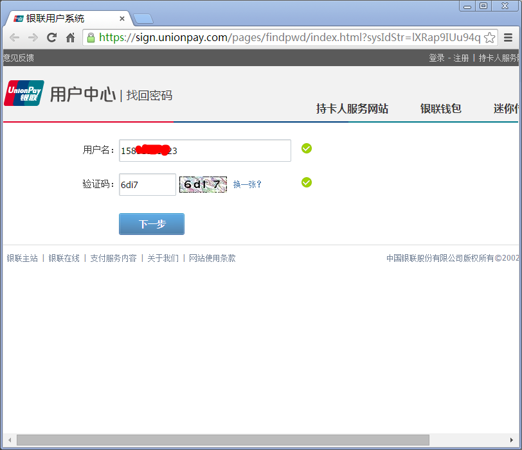Click the 找回密码 heading text

pos(149,96)
